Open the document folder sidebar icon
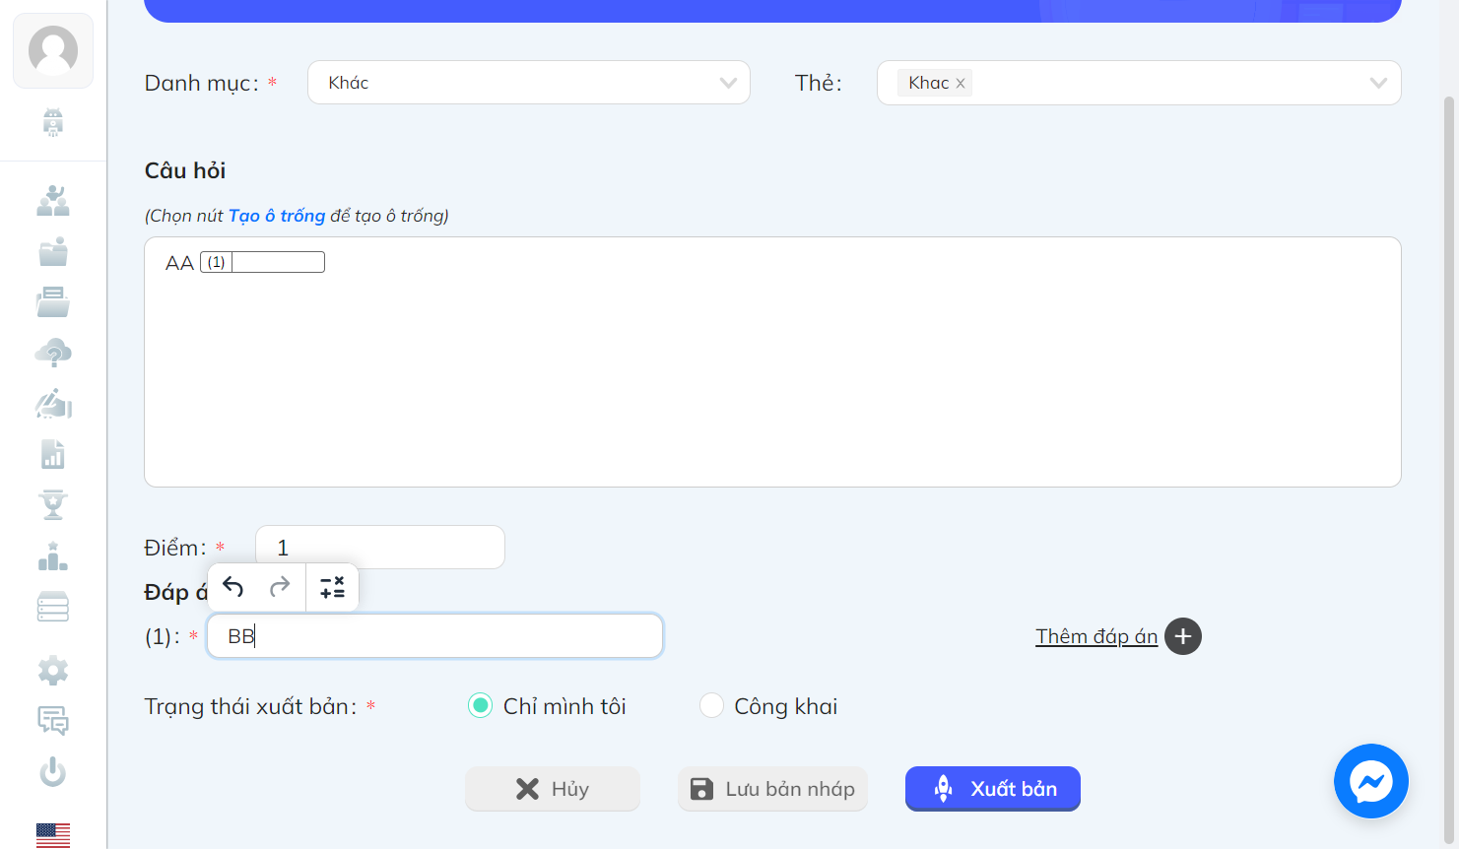Image resolution: width=1459 pixels, height=849 pixels. (53, 302)
